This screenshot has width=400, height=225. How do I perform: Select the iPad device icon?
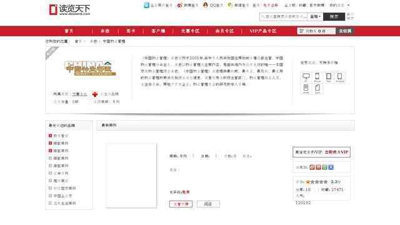pos(329,77)
